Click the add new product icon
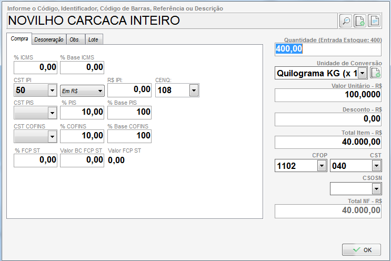391x261 pixels. point(360,21)
